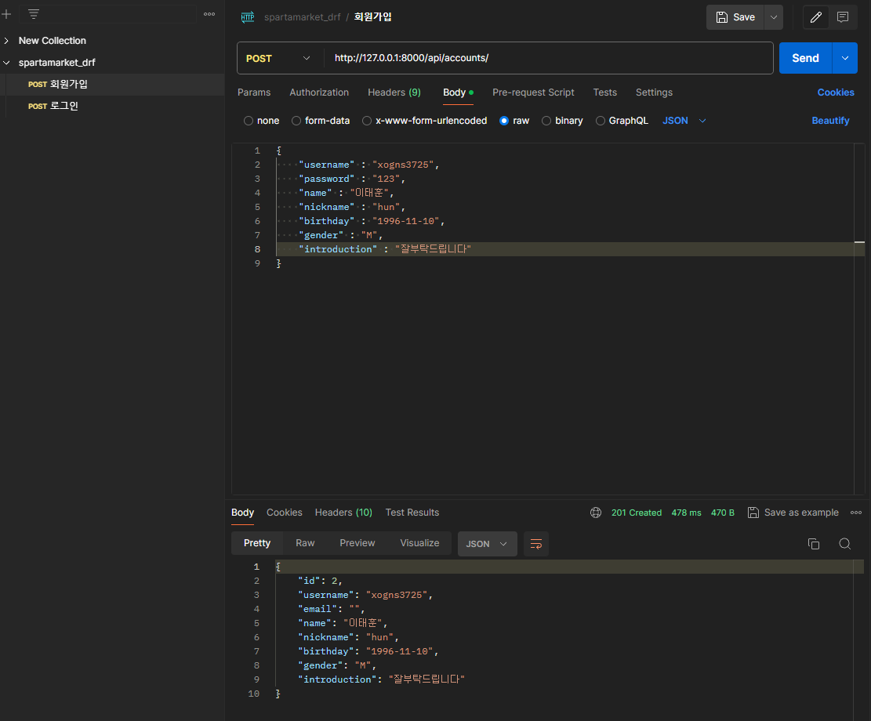The image size is (871, 721).
Task: Click the edit pencil icon
Action: point(815,17)
